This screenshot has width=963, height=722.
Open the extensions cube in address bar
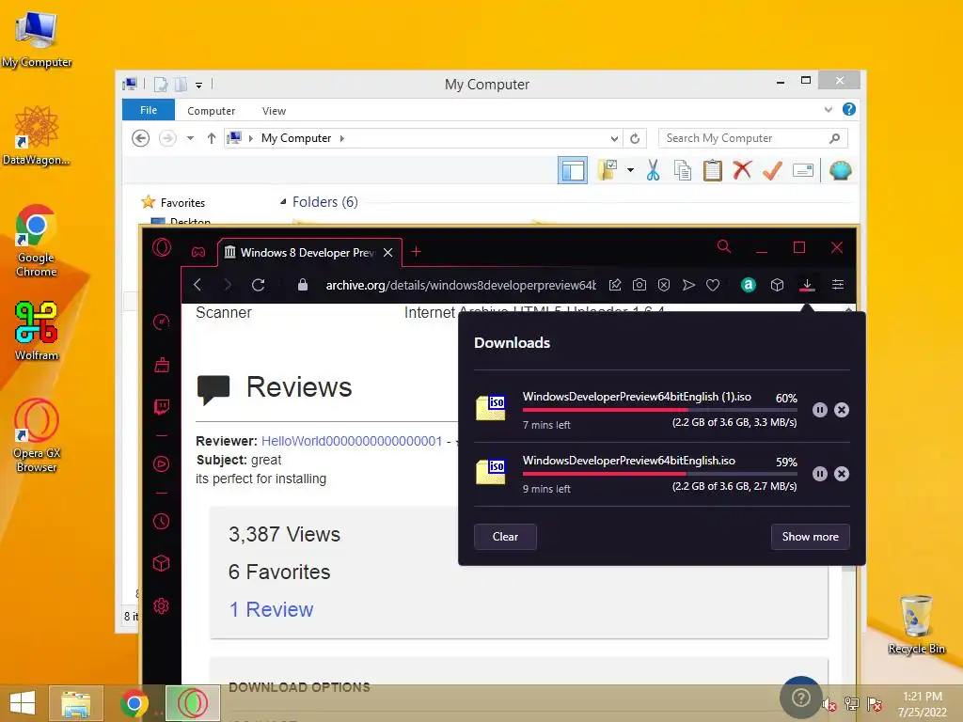point(777,285)
